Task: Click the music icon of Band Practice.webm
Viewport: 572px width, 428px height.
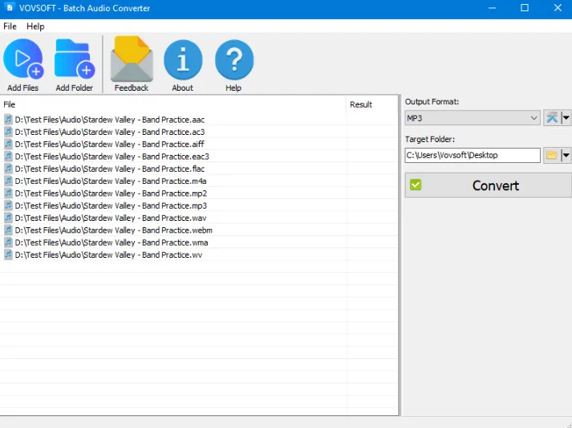Action: click(8, 230)
